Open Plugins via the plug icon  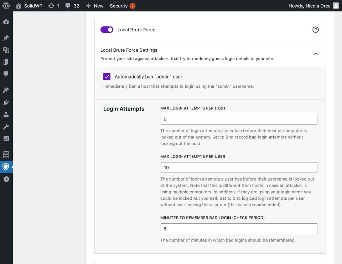(x=6, y=103)
